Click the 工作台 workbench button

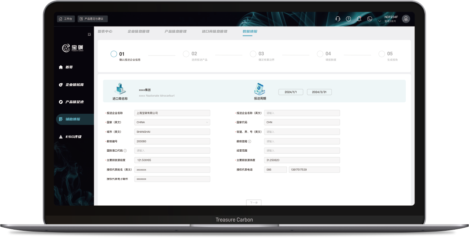click(66, 19)
